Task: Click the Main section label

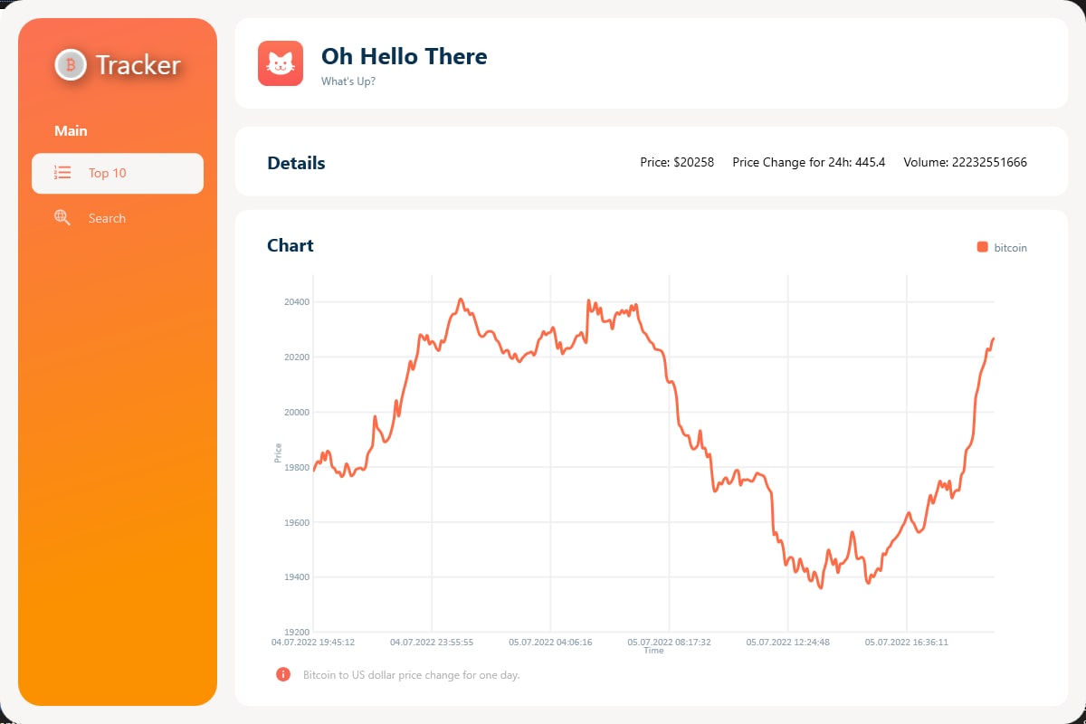Action: [x=71, y=130]
